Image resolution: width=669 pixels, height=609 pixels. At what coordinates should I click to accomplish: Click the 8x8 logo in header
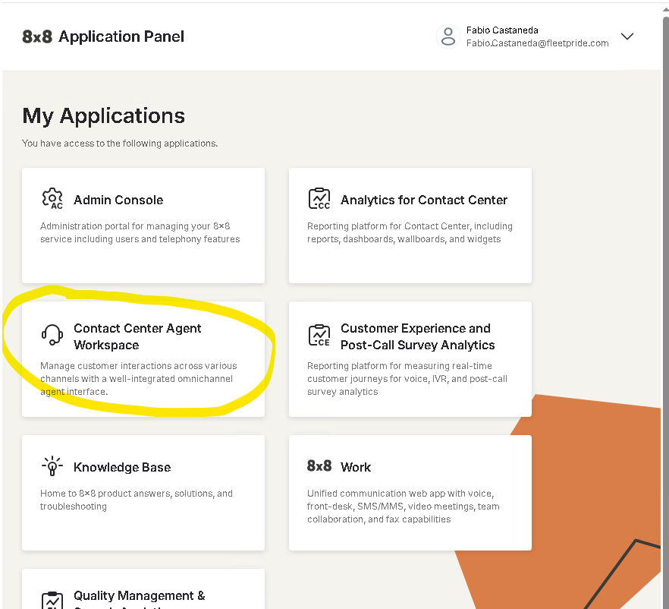(37, 36)
